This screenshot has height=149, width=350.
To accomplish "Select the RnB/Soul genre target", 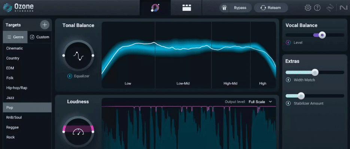I will [27, 117].
